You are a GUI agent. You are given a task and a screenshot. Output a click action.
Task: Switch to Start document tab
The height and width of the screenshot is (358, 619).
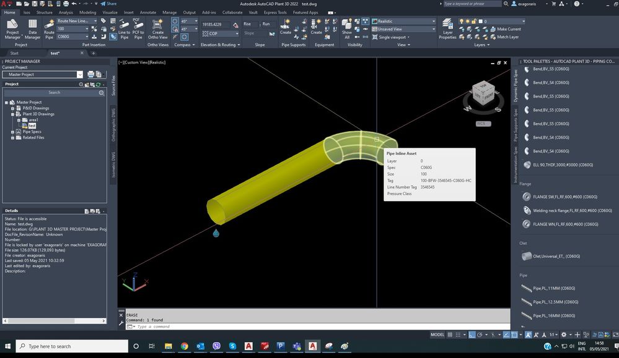(14, 53)
